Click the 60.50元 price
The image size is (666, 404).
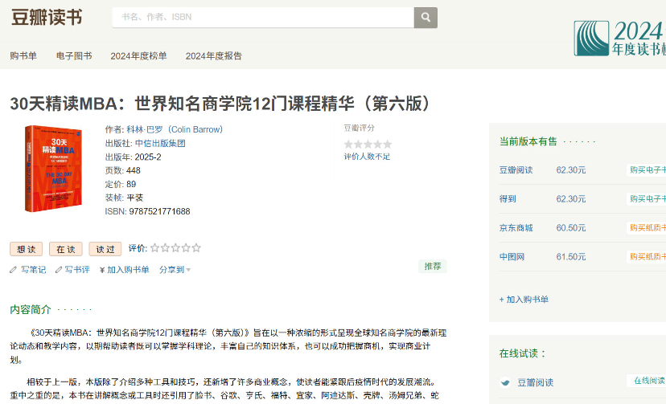[x=571, y=227]
